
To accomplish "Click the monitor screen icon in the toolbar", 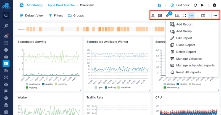I will coord(177,15).
